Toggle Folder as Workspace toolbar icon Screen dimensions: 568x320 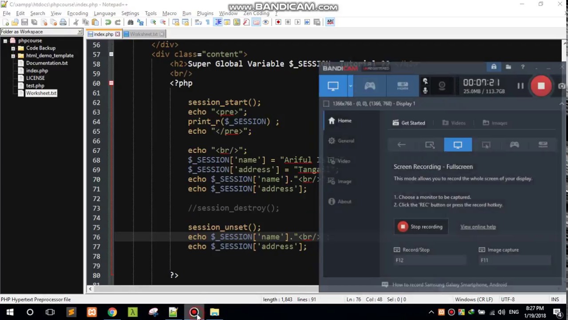[x=256, y=22]
